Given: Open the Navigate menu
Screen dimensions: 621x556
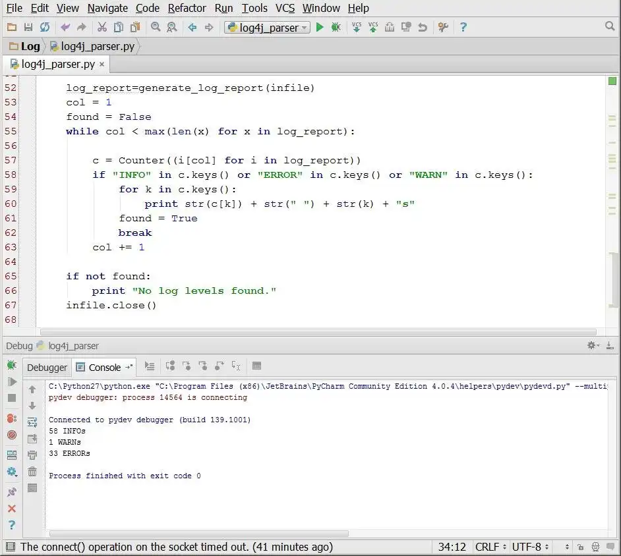Looking at the screenshot, I should [x=107, y=9].
